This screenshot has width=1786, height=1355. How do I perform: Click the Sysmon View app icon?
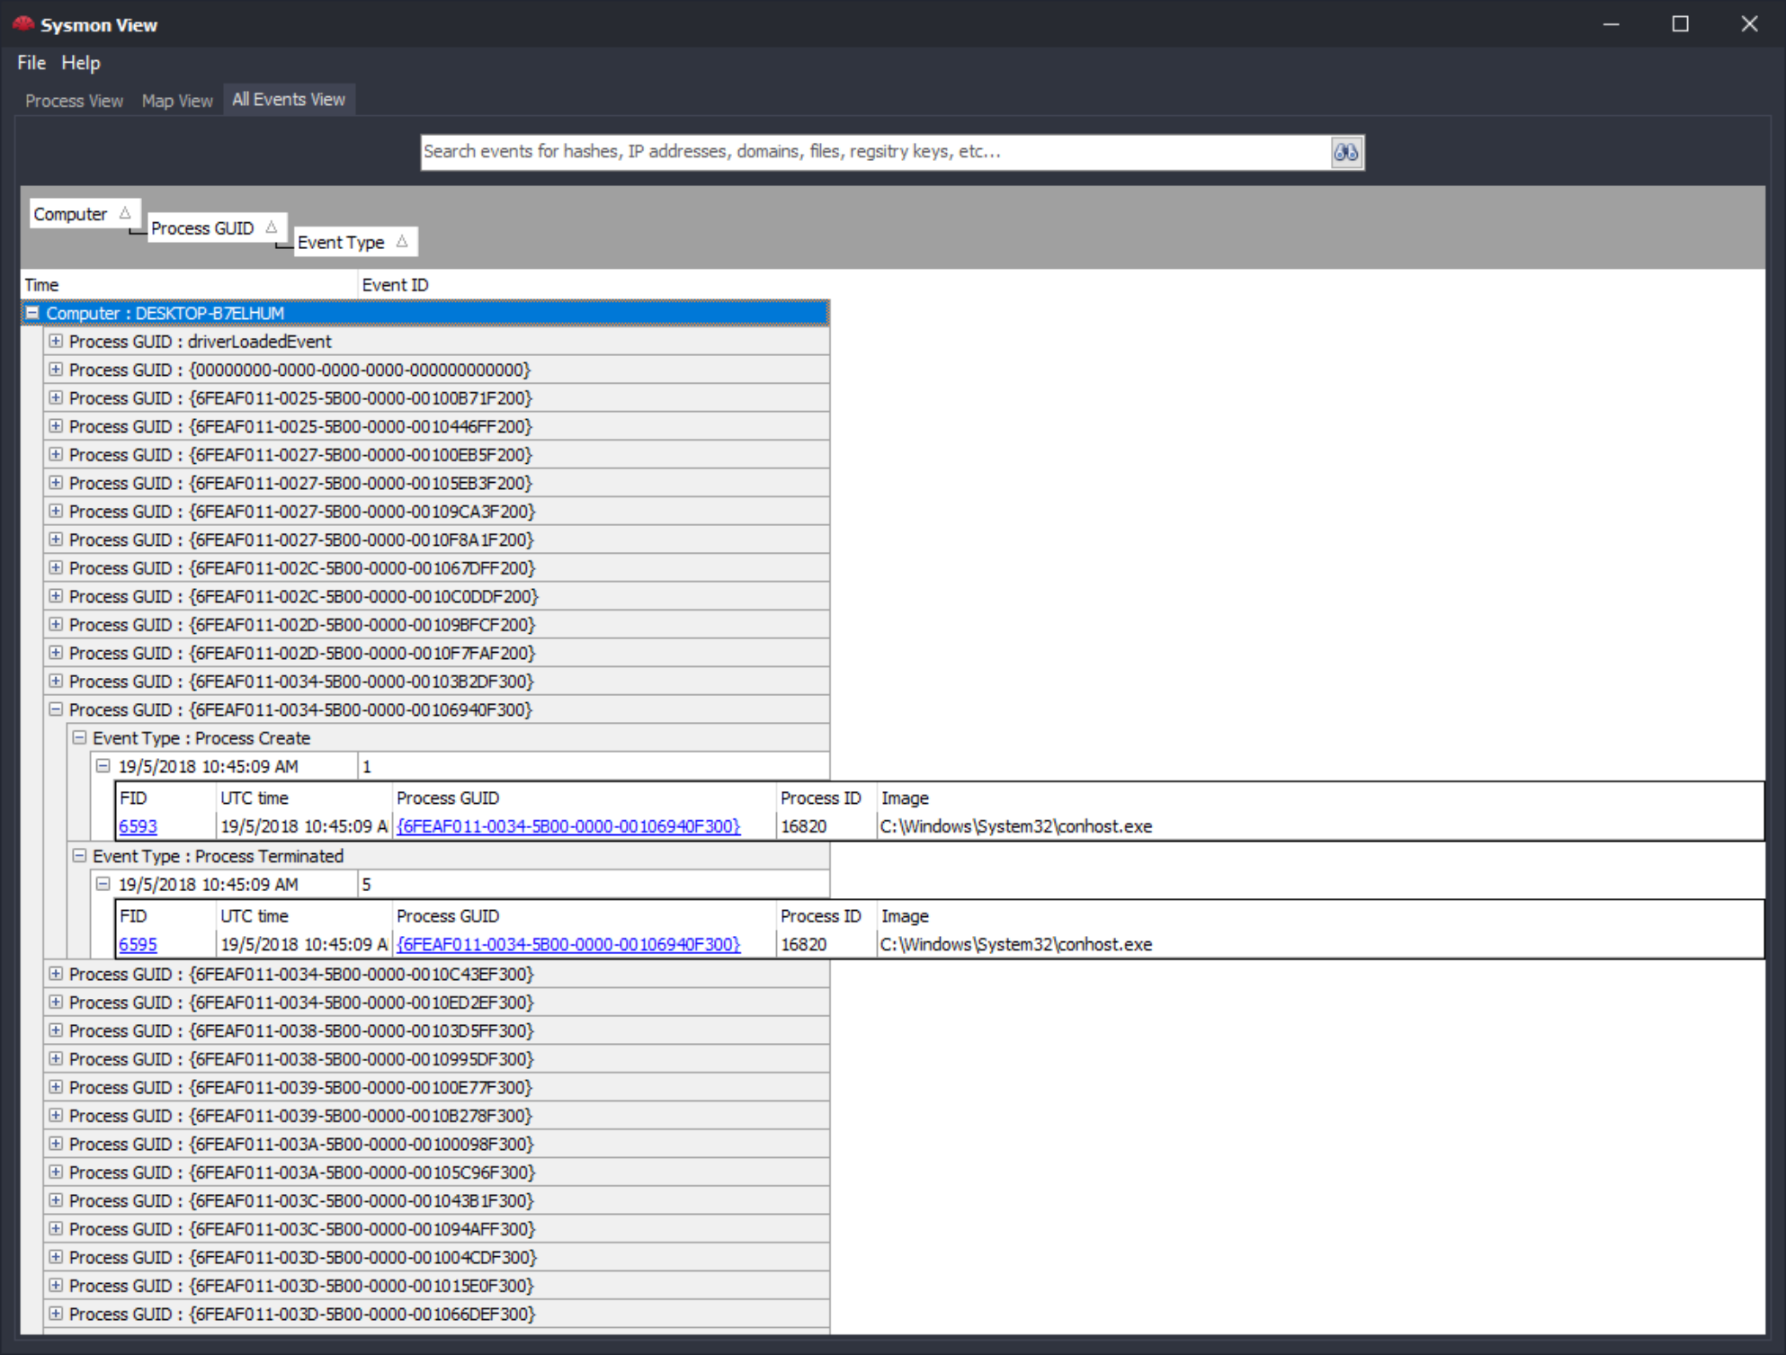23,24
